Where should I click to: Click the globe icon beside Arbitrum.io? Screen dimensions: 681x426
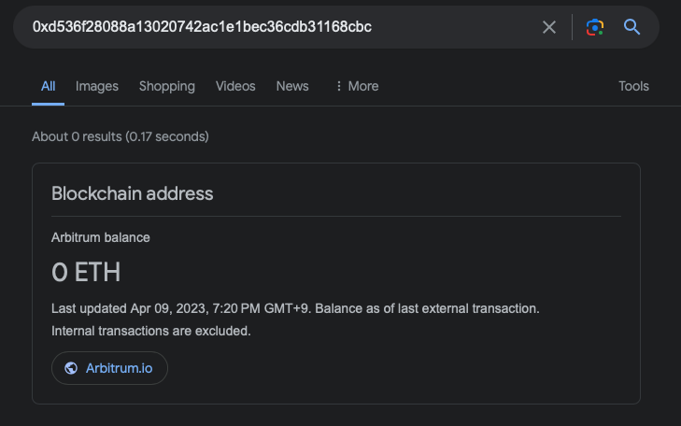coord(71,368)
